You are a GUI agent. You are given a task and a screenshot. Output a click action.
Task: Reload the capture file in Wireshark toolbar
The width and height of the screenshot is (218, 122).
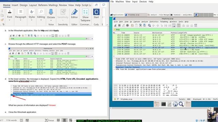[144, 25]
